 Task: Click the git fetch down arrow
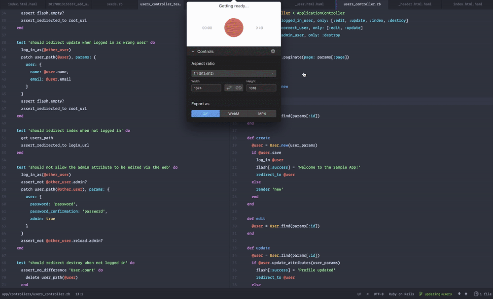(x=459, y=294)
